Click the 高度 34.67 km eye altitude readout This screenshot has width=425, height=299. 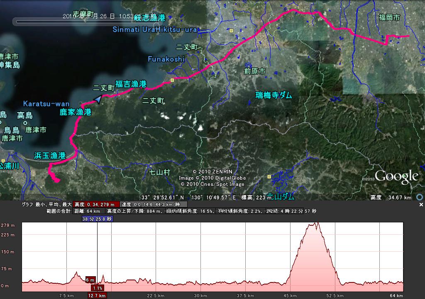pyautogui.click(x=391, y=198)
